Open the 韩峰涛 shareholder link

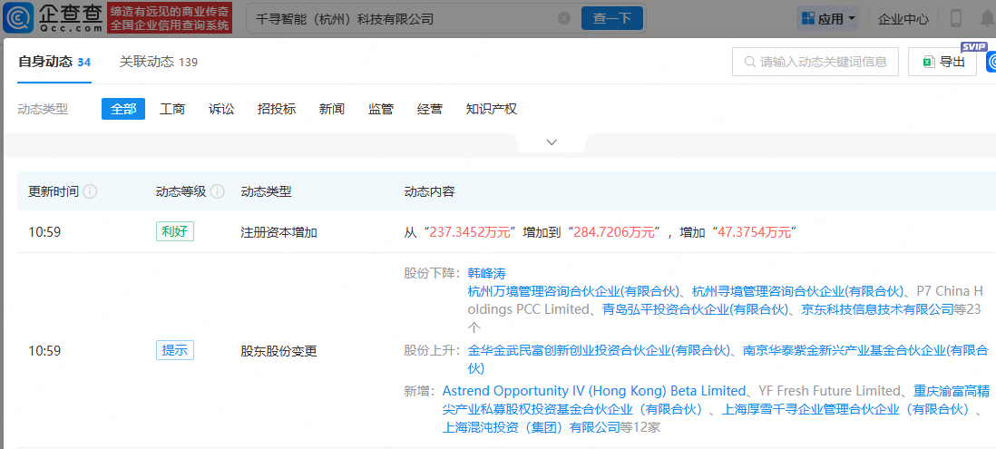(x=486, y=272)
